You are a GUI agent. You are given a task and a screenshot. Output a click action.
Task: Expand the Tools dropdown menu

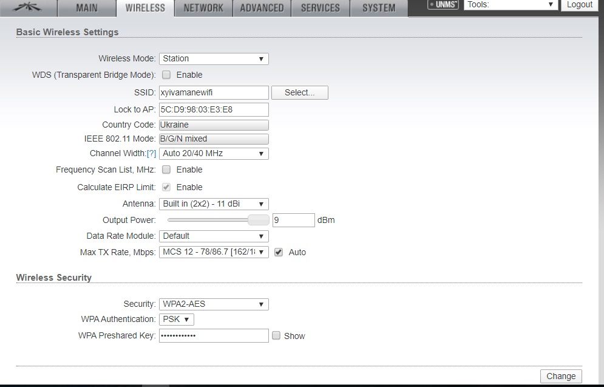tap(511, 5)
